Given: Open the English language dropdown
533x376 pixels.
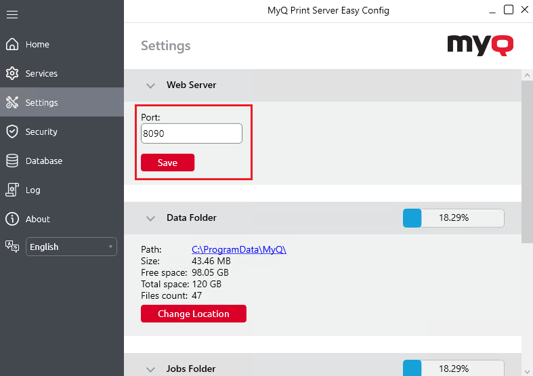Looking at the screenshot, I should pos(71,247).
